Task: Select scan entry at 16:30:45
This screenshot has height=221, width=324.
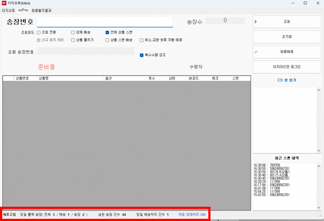Action: click(271, 178)
